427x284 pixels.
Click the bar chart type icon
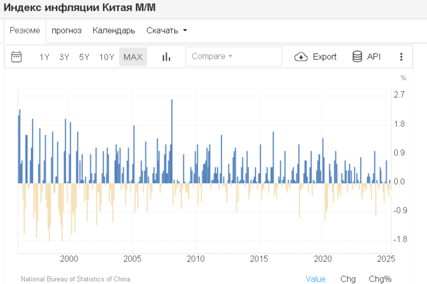166,57
